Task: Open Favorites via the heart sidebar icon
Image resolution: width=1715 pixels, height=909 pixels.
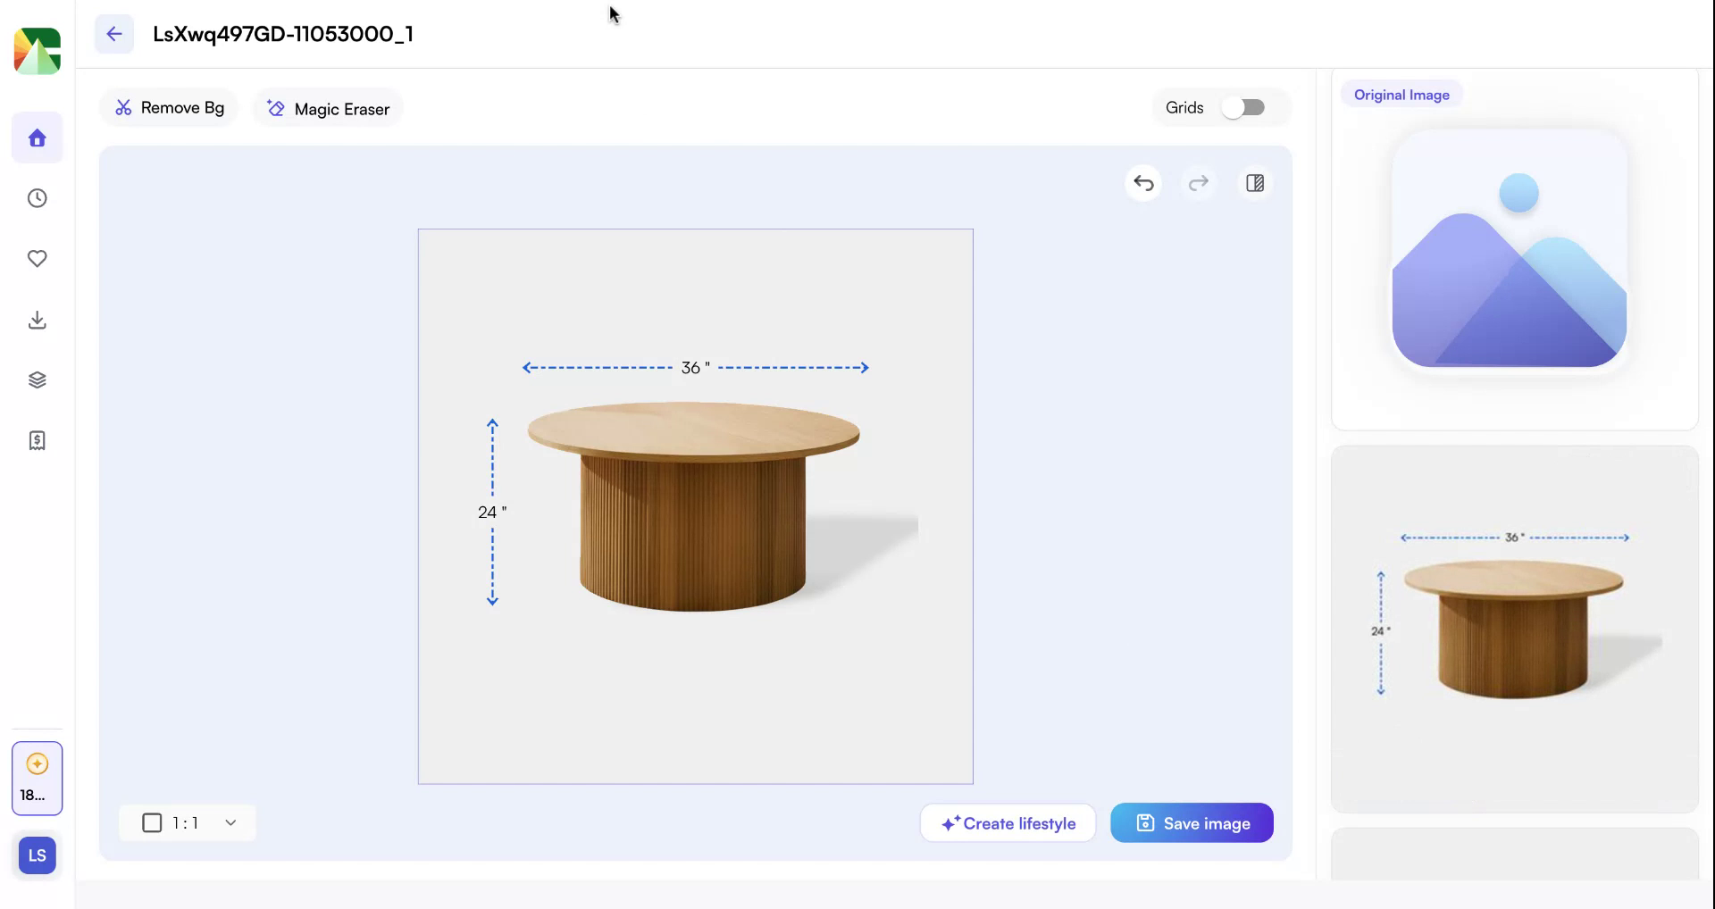Action: click(x=37, y=259)
